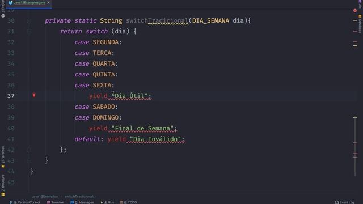Open the Event Log
363x204 pixels.
click(x=344, y=202)
